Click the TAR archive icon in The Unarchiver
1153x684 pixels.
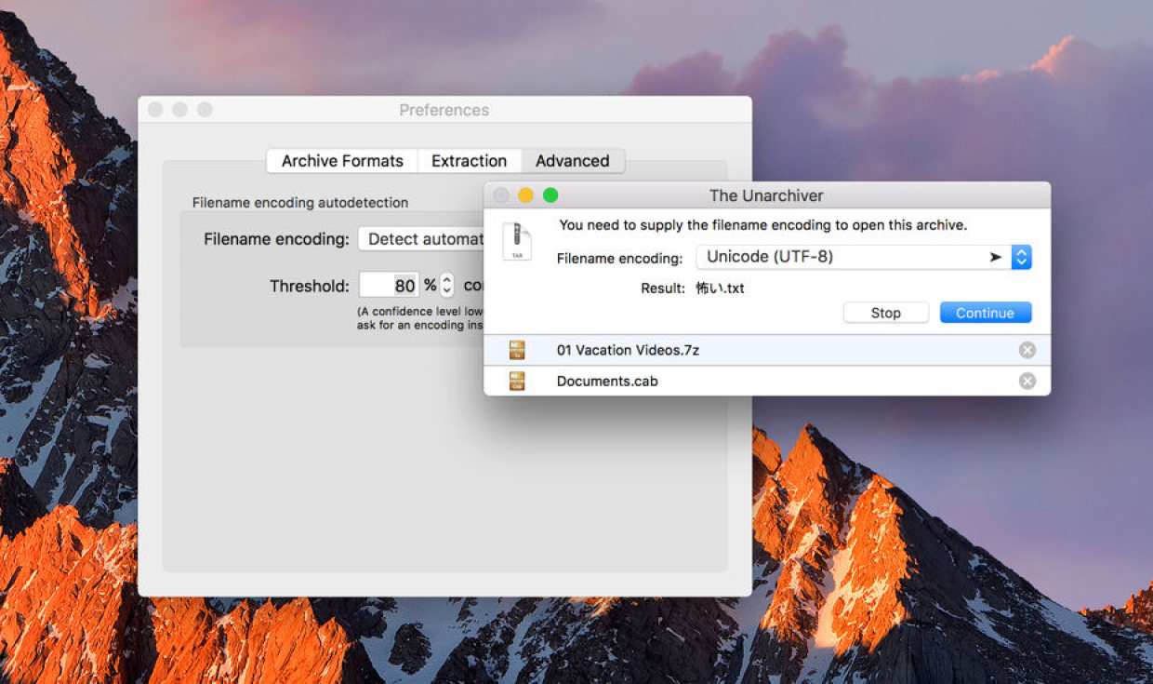516,241
